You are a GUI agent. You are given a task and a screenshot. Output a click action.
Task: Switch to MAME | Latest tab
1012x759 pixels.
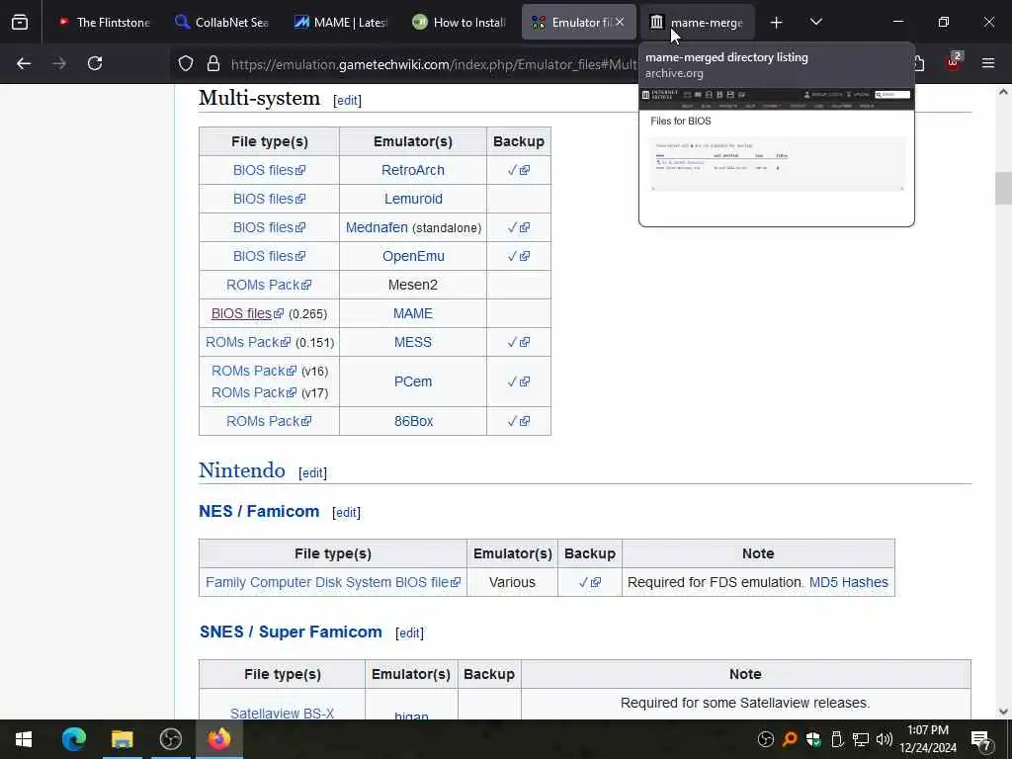click(x=341, y=23)
